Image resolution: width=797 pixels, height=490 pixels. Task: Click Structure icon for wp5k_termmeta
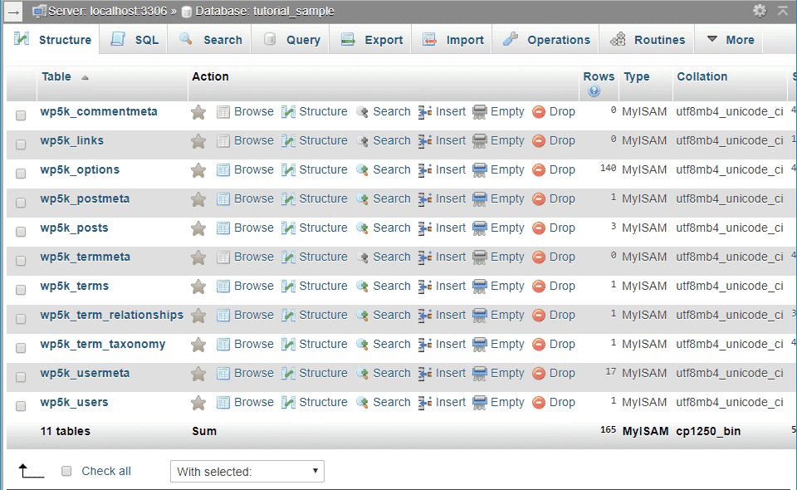pyautogui.click(x=288, y=257)
